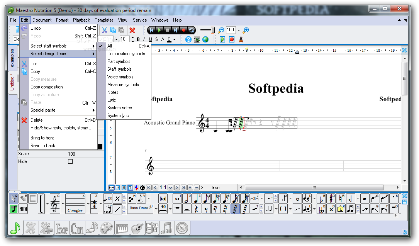This screenshot has height=246, width=419.
Task: Toggle bold text formatting
Action: pyautogui.click(x=138, y=39)
